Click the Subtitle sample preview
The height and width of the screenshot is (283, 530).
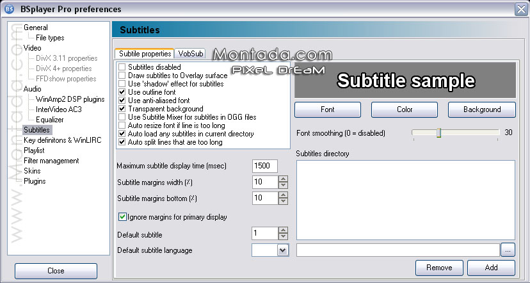[405, 81]
